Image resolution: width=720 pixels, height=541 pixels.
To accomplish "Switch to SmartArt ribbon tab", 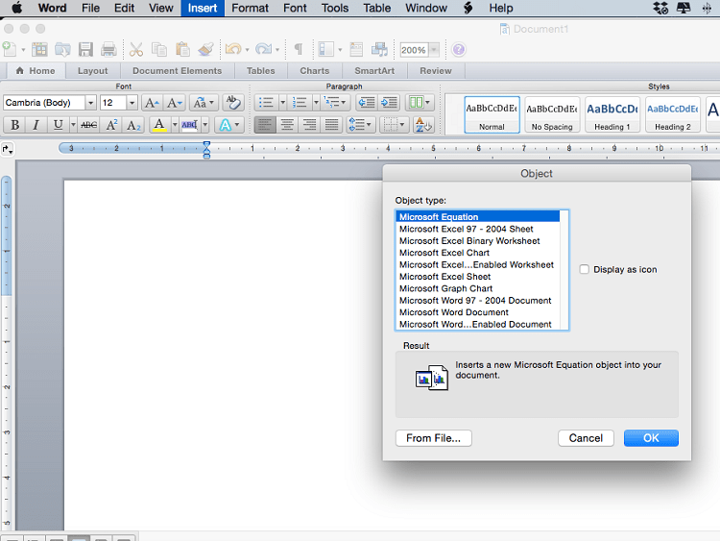I will [374, 71].
